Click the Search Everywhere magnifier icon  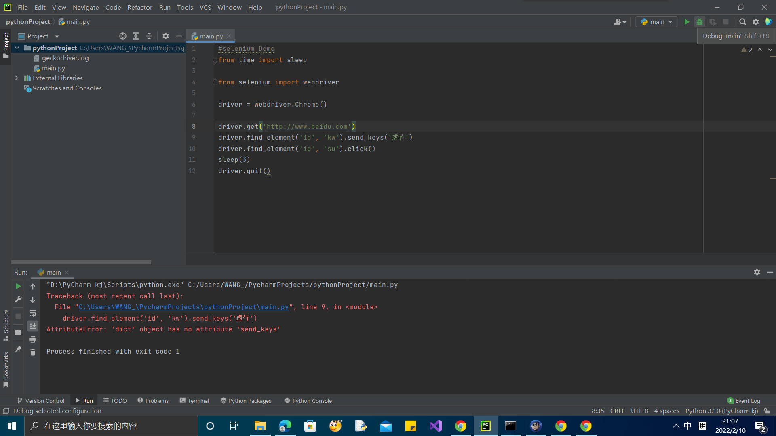click(x=742, y=22)
